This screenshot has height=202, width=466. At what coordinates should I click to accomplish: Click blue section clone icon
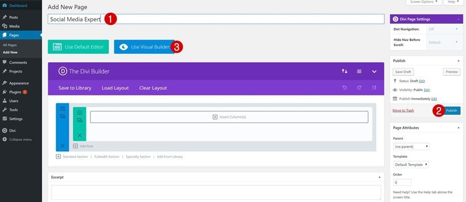pyautogui.click(x=62, y=117)
